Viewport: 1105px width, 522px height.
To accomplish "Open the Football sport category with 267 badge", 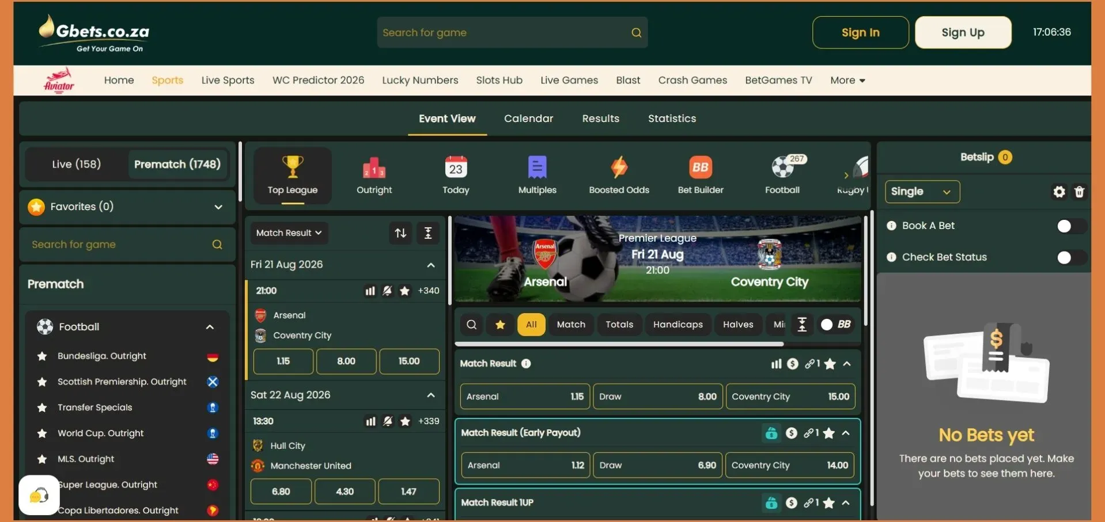I will click(782, 176).
